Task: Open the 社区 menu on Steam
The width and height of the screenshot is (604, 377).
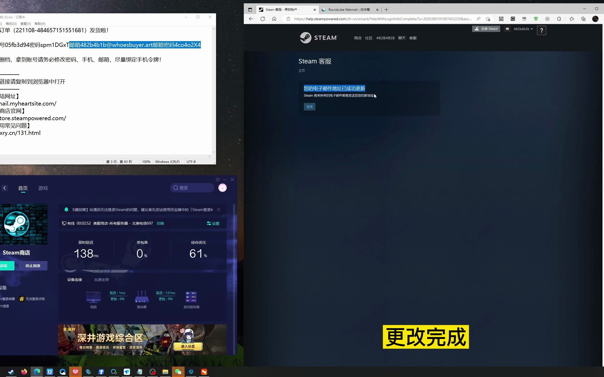Action: (369, 38)
